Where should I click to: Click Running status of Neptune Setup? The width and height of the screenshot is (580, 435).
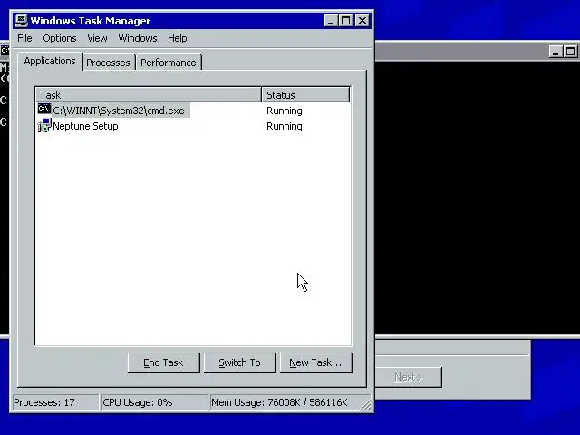284,126
